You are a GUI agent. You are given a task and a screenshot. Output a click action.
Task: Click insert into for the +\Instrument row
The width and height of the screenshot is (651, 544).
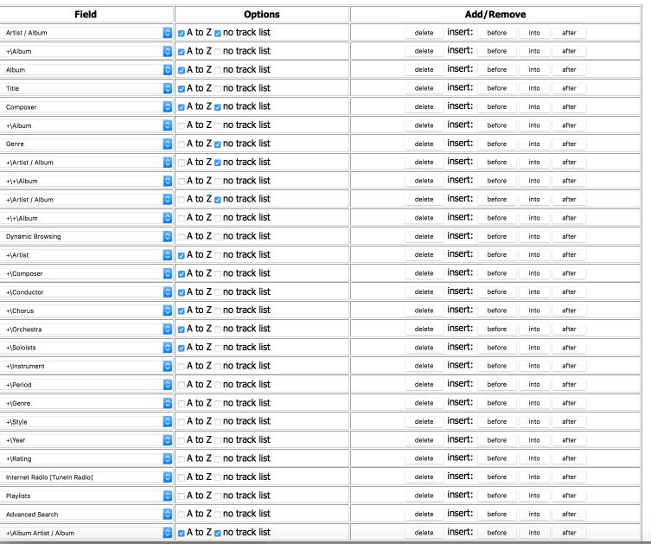click(534, 367)
